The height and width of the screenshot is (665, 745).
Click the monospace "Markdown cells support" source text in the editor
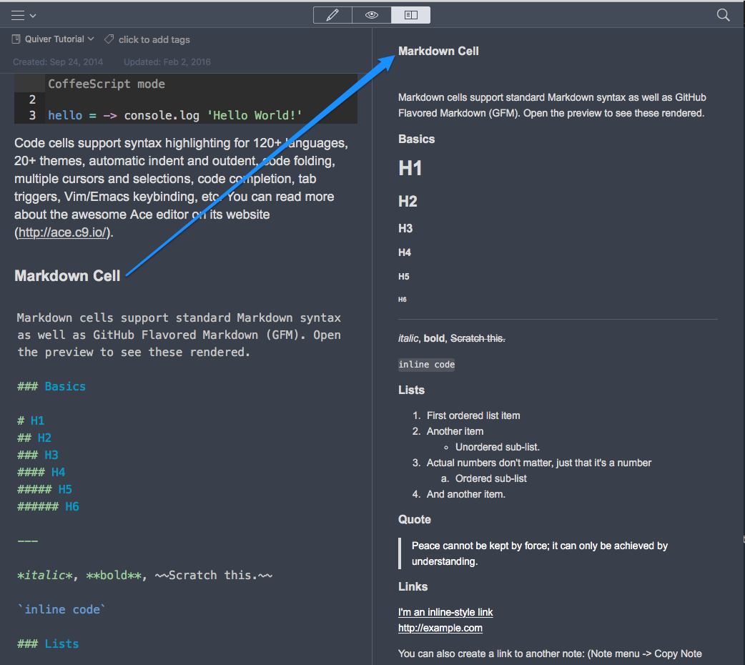point(179,335)
